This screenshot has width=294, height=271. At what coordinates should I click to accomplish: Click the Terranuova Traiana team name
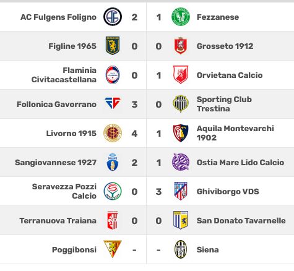point(58,221)
